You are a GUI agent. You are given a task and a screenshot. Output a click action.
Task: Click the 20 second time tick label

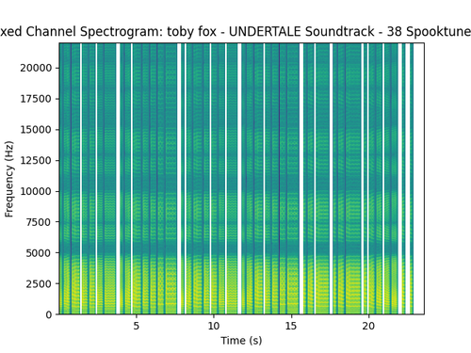coord(368,326)
